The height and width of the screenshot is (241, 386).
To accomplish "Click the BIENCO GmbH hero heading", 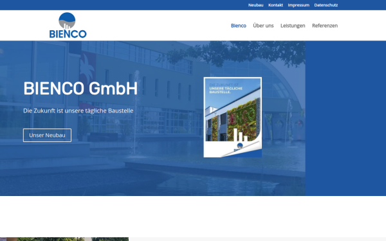I will [80, 88].
